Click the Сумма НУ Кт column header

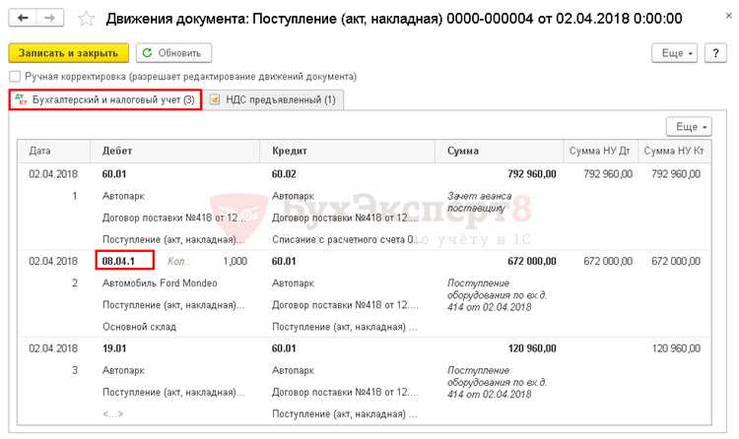(x=674, y=152)
